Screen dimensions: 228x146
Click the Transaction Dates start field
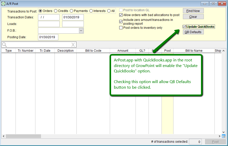[49, 17]
